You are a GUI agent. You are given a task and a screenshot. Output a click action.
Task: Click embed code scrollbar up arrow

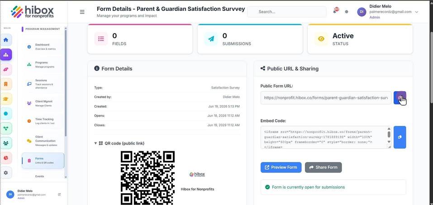389,129
